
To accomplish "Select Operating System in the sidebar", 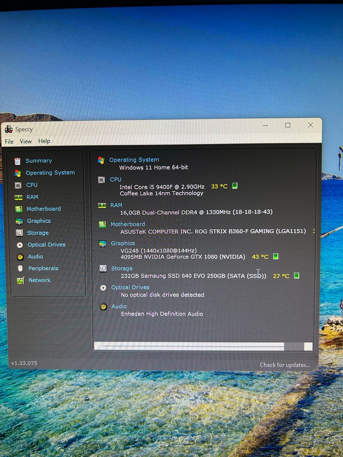I will tap(50, 172).
